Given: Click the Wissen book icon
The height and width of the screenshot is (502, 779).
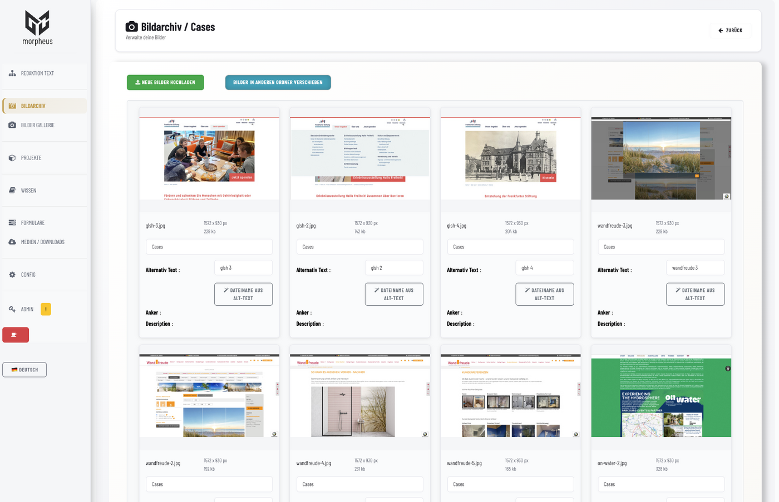Looking at the screenshot, I should (12, 190).
